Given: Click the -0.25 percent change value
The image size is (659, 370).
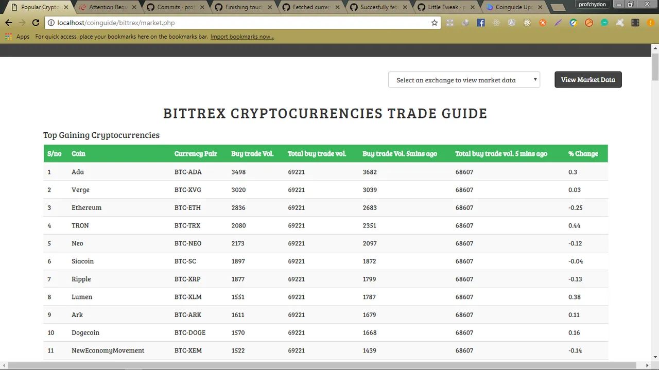Looking at the screenshot, I should pos(576,208).
